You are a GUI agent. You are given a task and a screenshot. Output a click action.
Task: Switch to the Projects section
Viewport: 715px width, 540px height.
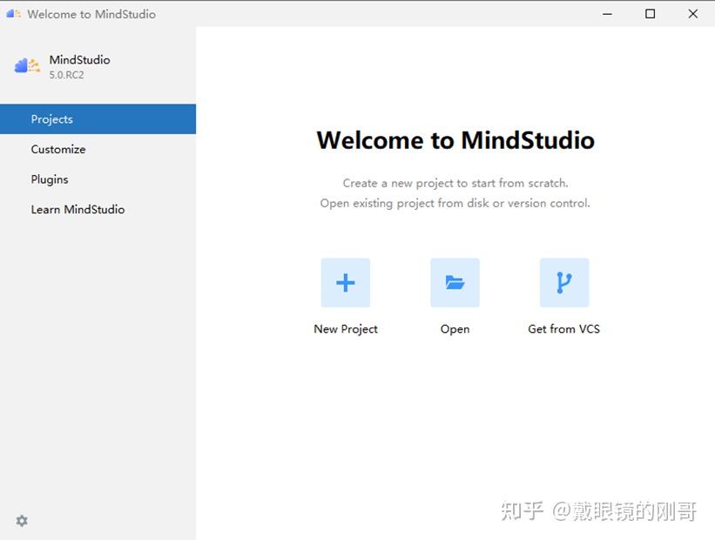coord(51,119)
